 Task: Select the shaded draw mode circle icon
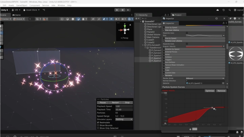click(73, 19)
